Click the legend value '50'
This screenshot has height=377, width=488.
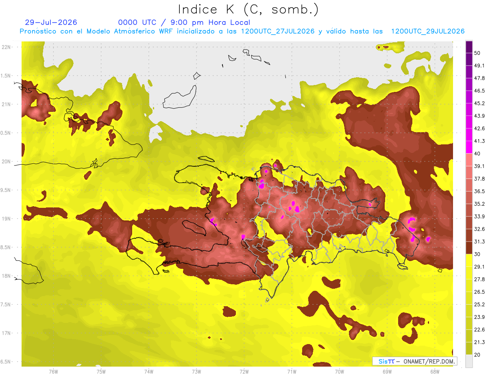point(477,53)
